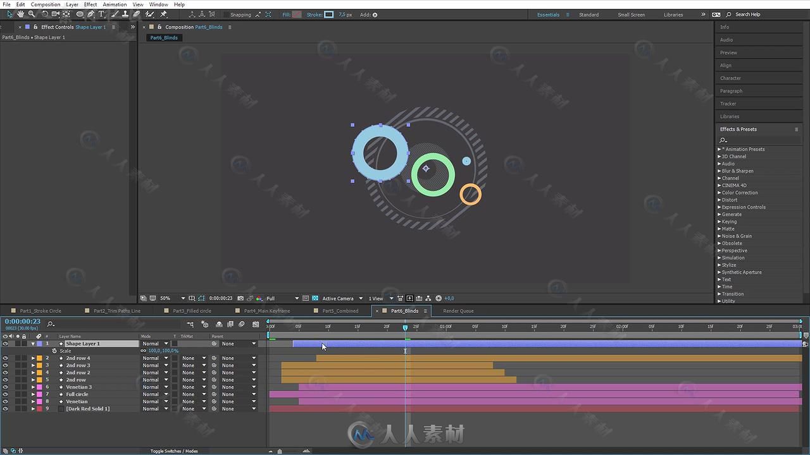This screenshot has width=810, height=455.
Task: Select the Roto Brush tool
Action: coord(149,14)
